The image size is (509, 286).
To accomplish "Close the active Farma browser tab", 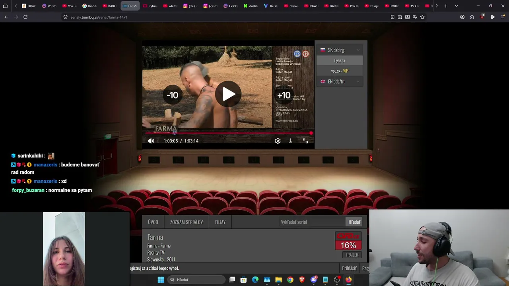I will 135,6.
